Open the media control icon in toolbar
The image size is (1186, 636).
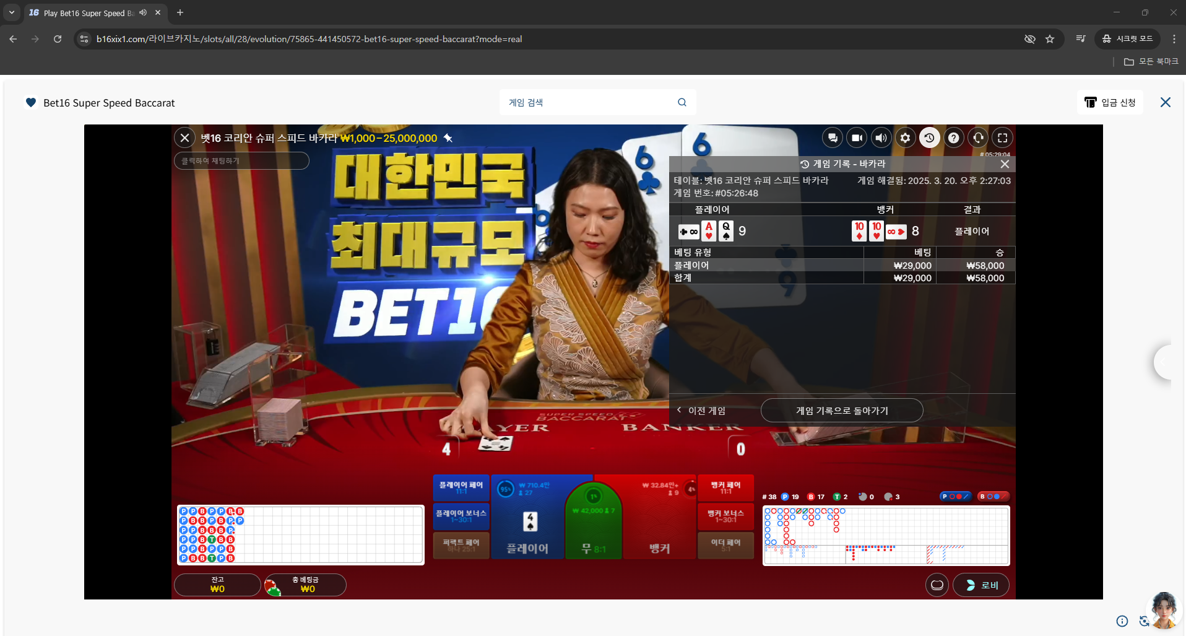tap(1081, 39)
